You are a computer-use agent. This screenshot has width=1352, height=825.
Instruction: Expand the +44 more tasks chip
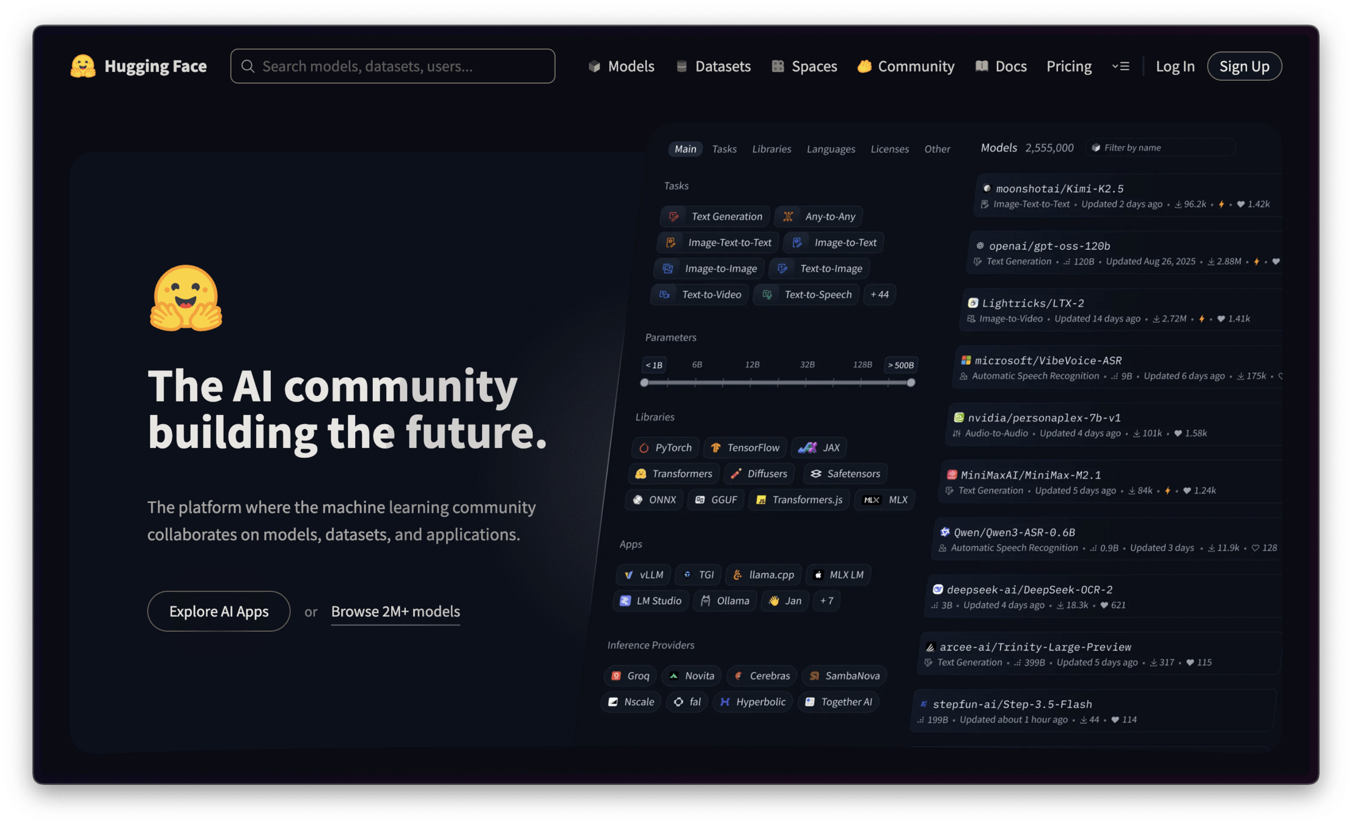[880, 295]
